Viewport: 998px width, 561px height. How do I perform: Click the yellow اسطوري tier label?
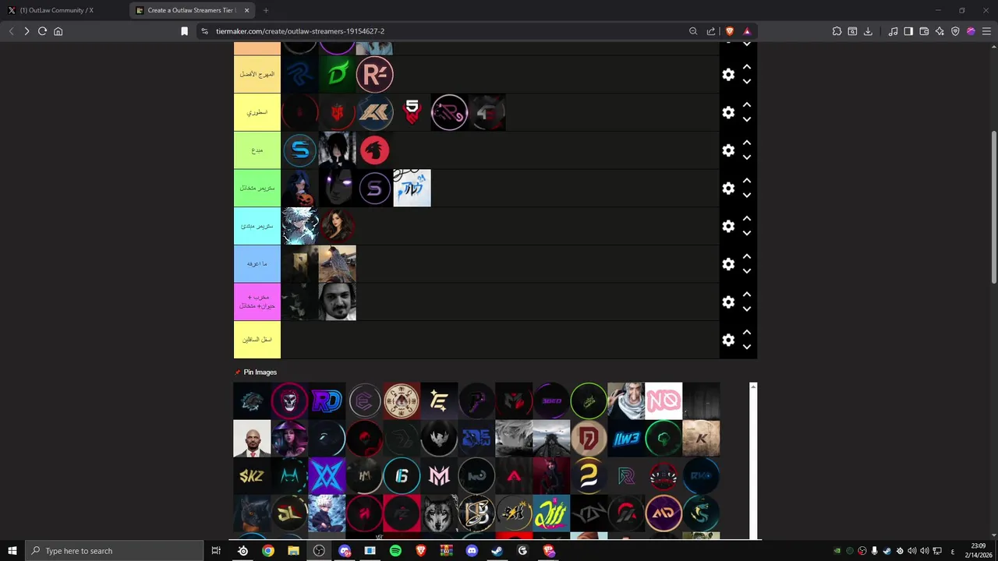257,112
